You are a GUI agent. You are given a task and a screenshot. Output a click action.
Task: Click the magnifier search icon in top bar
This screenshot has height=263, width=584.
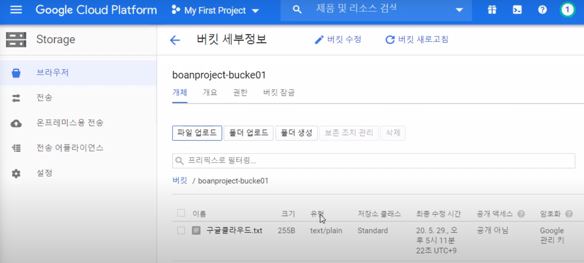click(297, 10)
